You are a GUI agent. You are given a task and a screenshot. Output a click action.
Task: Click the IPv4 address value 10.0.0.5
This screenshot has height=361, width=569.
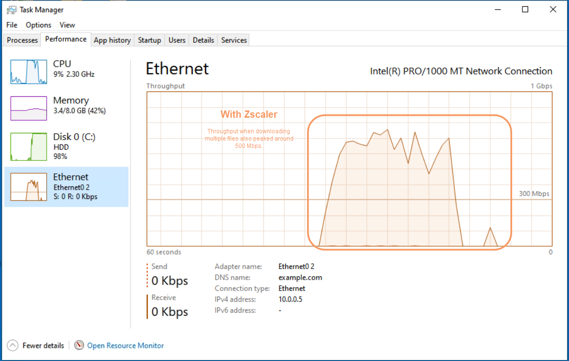[290, 299]
